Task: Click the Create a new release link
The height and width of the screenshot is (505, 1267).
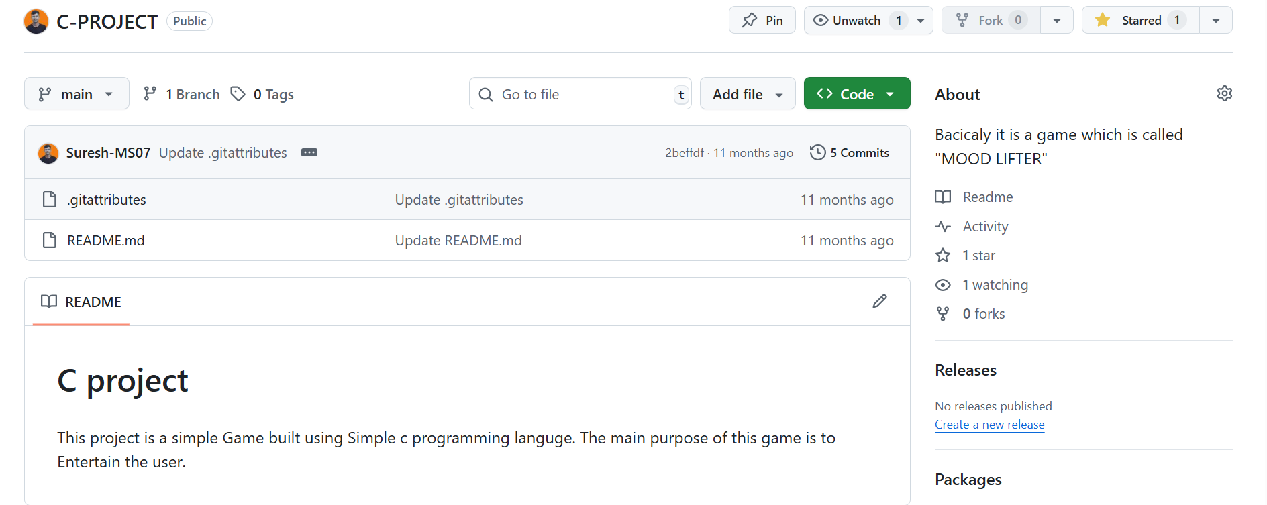Action: [989, 425]
